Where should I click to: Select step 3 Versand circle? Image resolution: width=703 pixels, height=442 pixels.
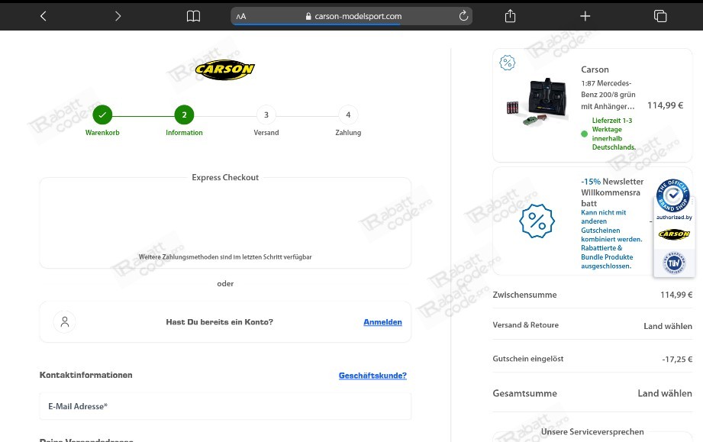pyautogui.click(x=266, y=115)
